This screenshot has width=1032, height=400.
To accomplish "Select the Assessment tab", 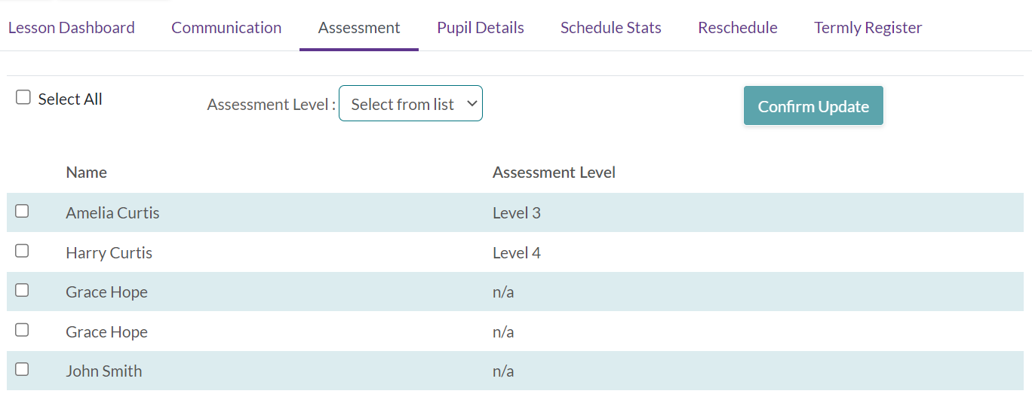I will point(359,28).
